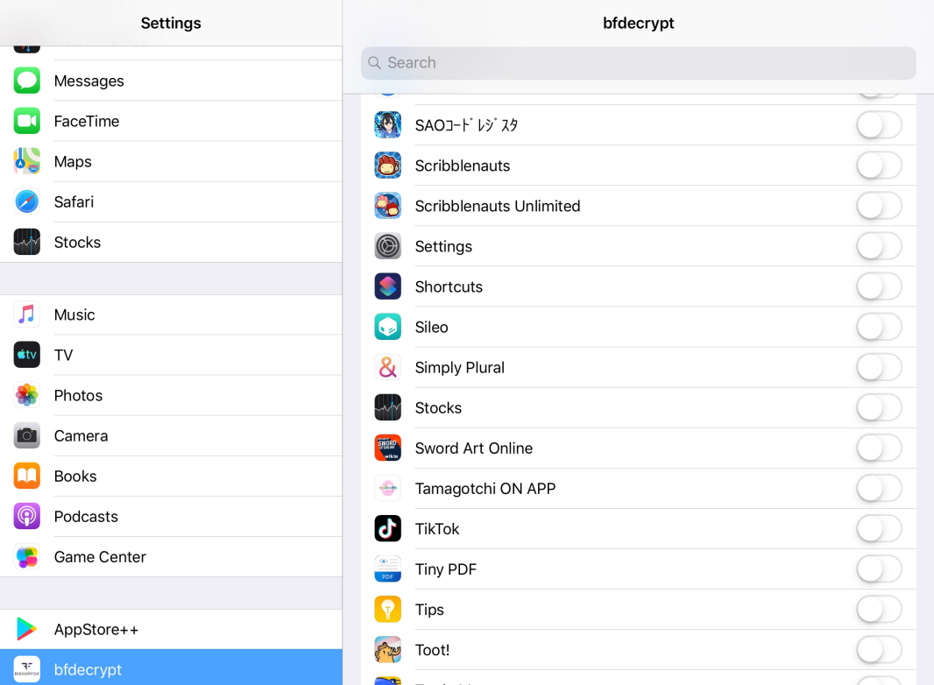Go to Photos settings
The width and height of the screenshot is (934, 685).
pyautogui.click(x=78, y=395)
